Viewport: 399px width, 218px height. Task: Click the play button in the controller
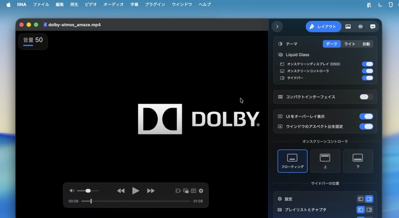point(136,191)
